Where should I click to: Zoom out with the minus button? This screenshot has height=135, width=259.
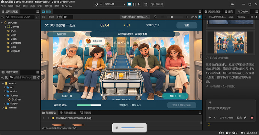coord(163,17)
